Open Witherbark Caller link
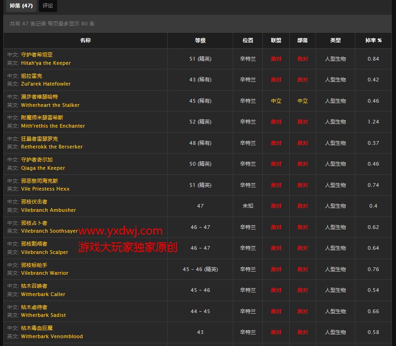396x346 pixels. click(43, 294)
